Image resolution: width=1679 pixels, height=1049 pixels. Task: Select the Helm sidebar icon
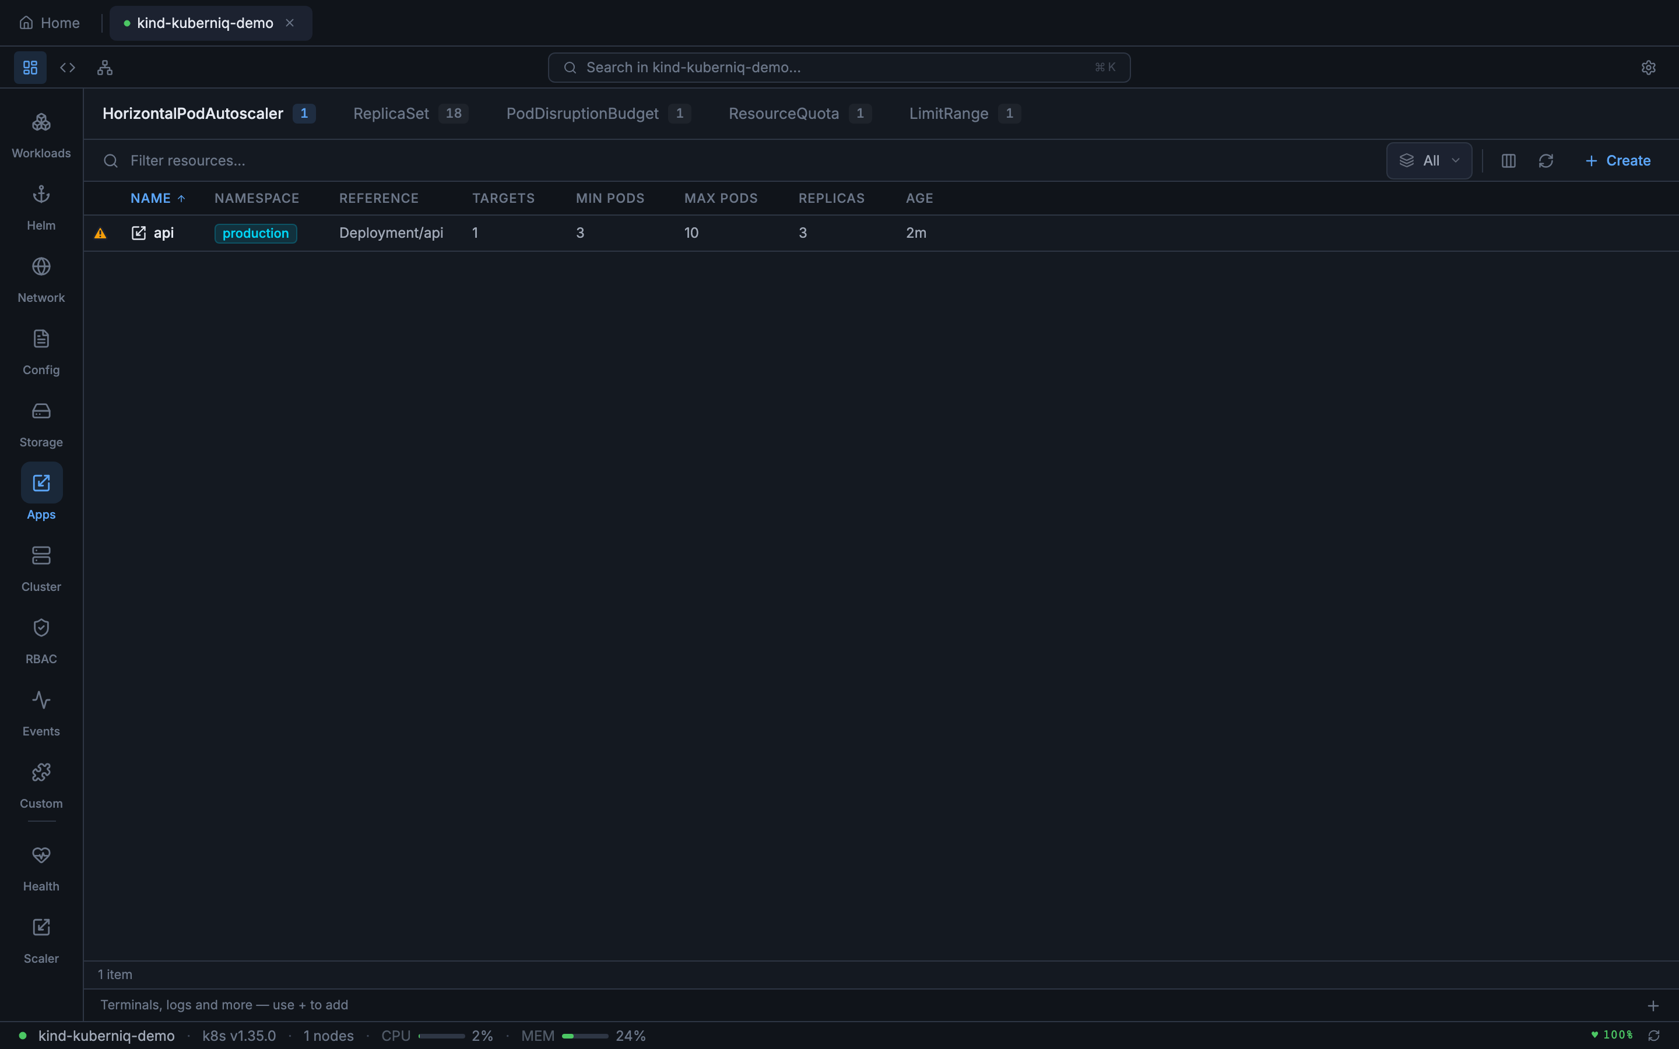(41, 206)
